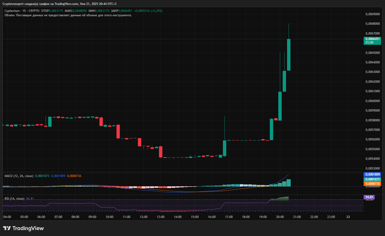Screen dimensions: 385x236
Task: Select the "MACD (12, 26, close)" indicator label
Action: point(19,176)
